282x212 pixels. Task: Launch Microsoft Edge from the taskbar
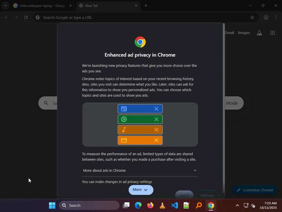(x=138, y=205)
